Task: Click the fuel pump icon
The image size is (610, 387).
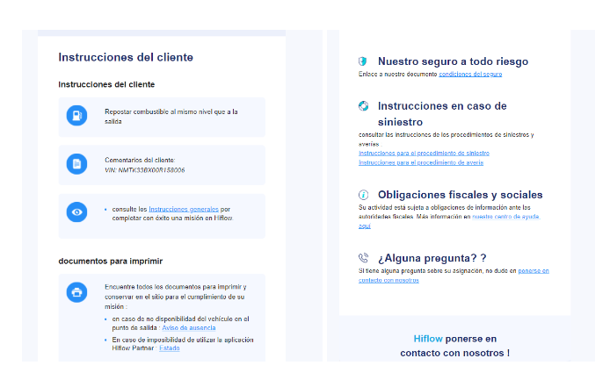Action: [76, 116]
